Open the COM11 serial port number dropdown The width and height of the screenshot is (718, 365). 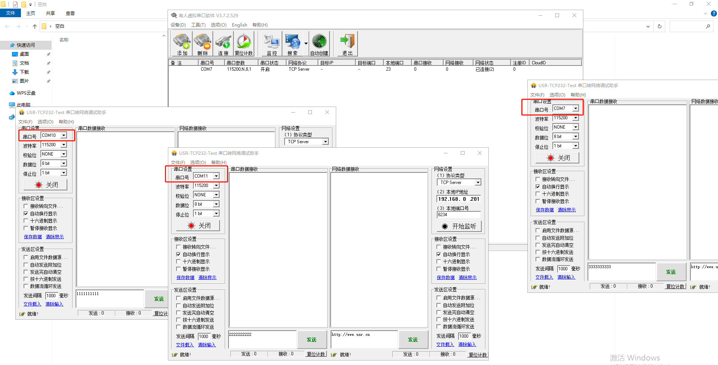tap(216, 176)
